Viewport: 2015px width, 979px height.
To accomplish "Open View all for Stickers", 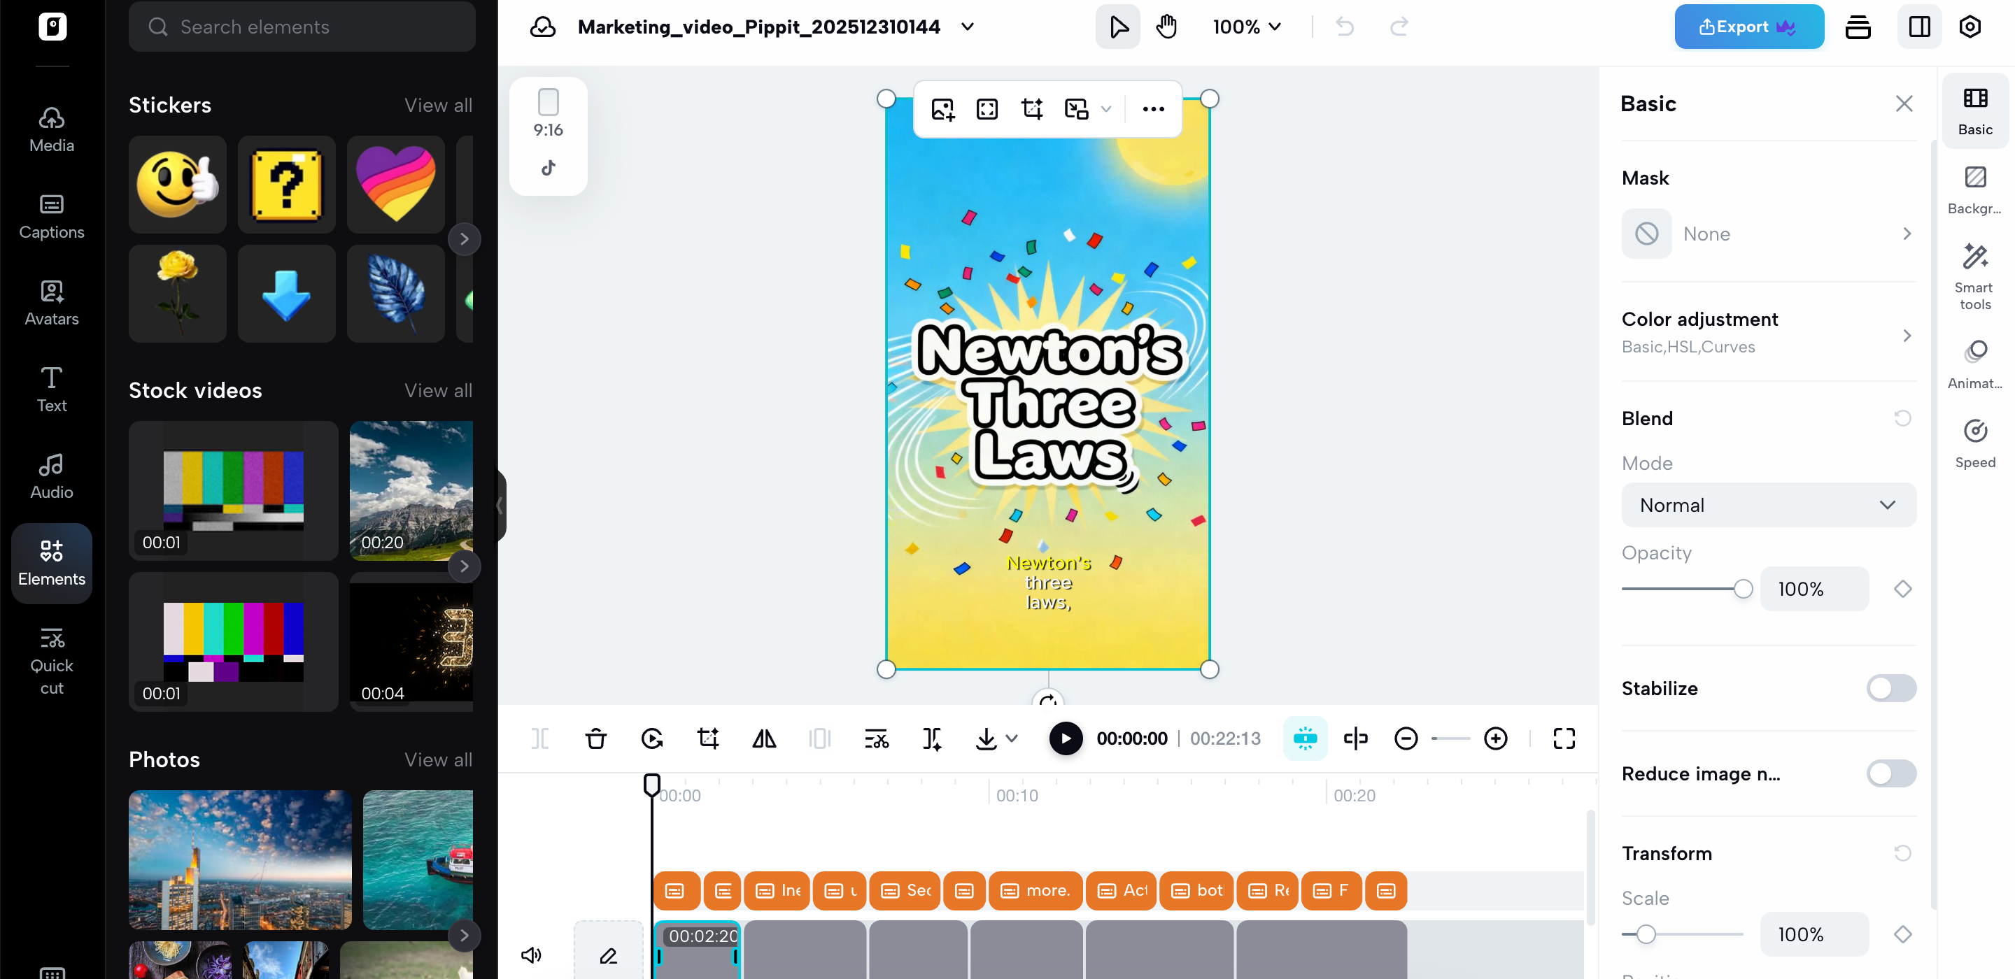I will pyautogui.click(x=437, y=105).
